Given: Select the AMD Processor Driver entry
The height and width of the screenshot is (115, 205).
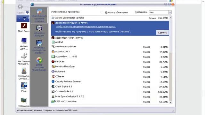Looking at the screenshot, I should tap(110, 47).
